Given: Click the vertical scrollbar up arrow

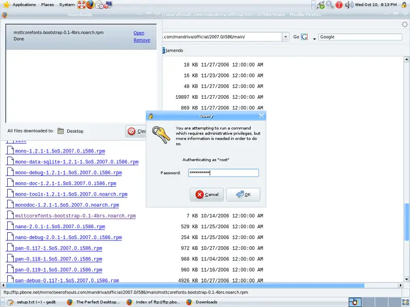Looking at the screenshot, I should click(x=406, y=59).
